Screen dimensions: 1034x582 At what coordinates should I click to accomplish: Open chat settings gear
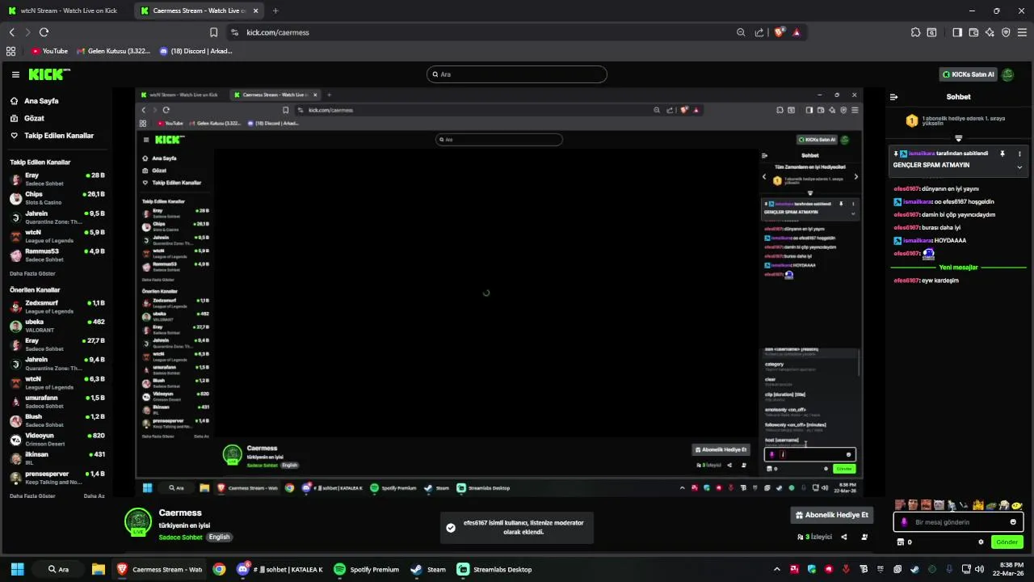coord(981,542)
